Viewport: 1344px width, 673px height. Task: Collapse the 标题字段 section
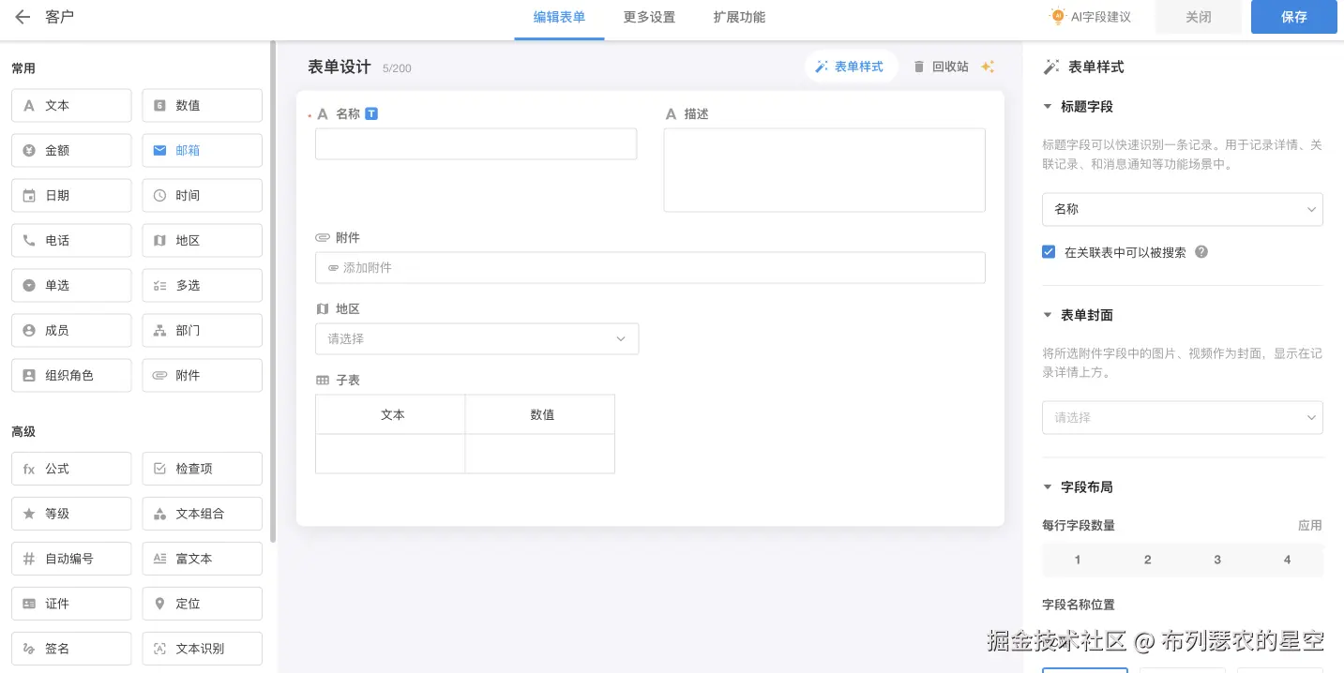(x=1048, y=107)
